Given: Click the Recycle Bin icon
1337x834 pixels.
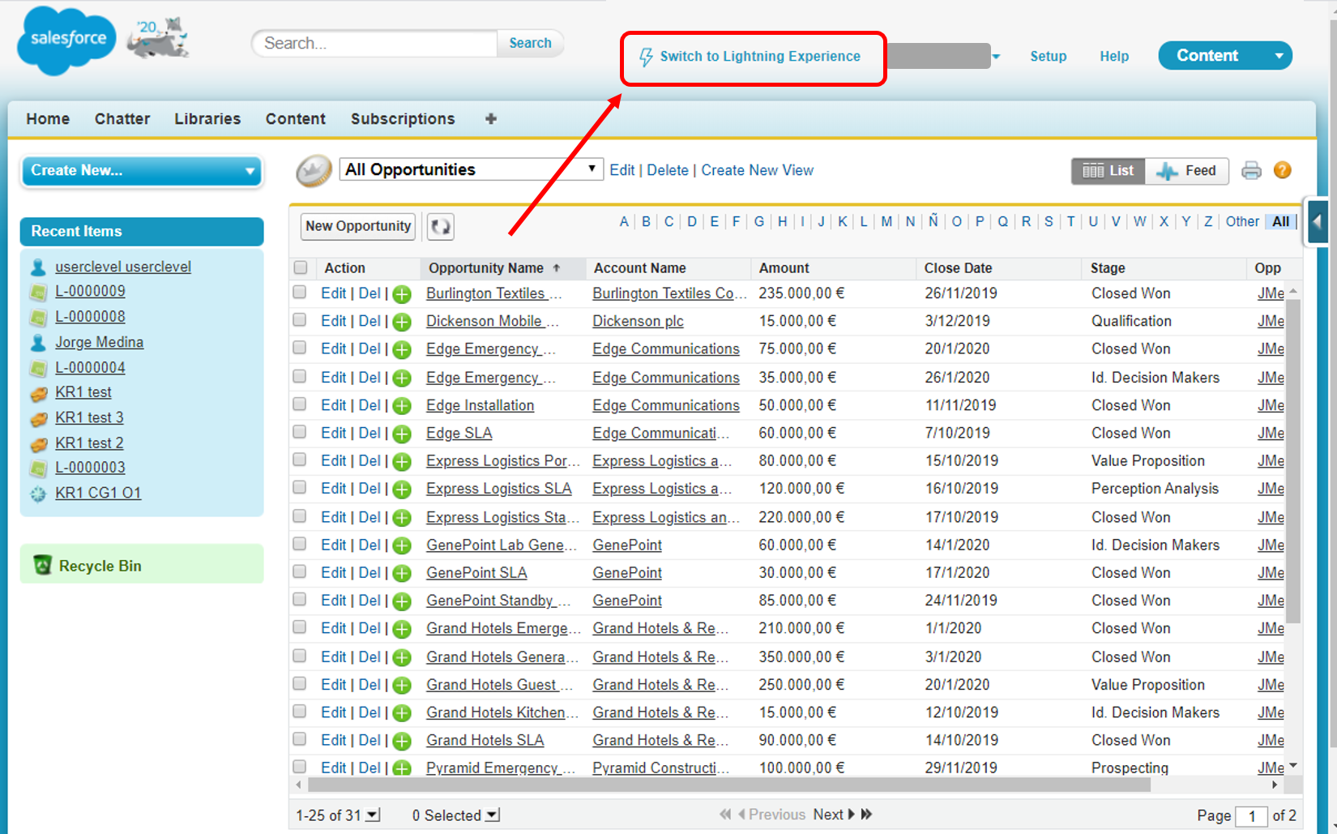Looking at the screenshot, I should 42,565.
